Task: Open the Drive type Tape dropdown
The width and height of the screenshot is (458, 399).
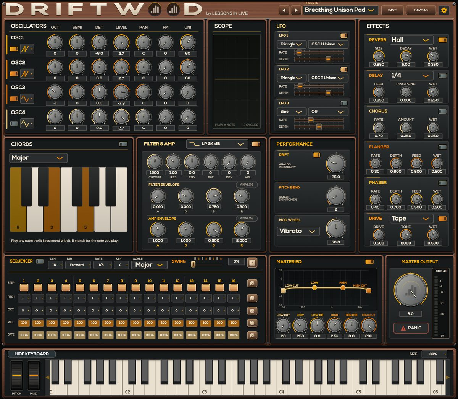Action: [x=411, y=219]
